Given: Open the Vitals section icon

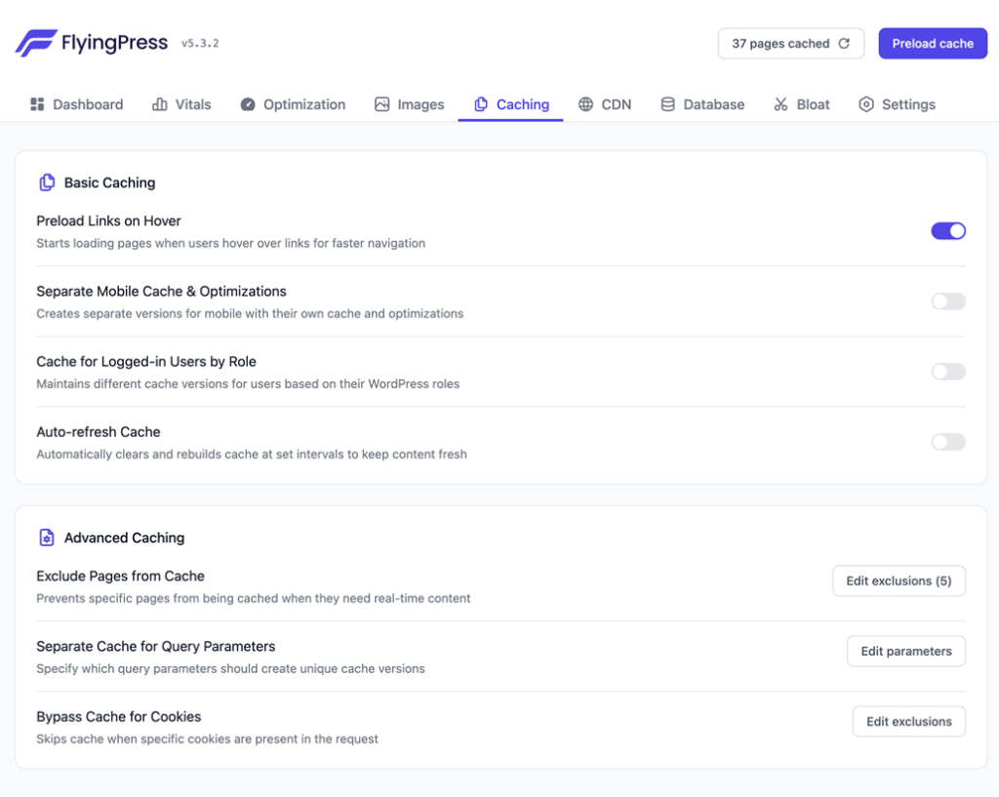Looking at the screenshot, I should (161, 104).
